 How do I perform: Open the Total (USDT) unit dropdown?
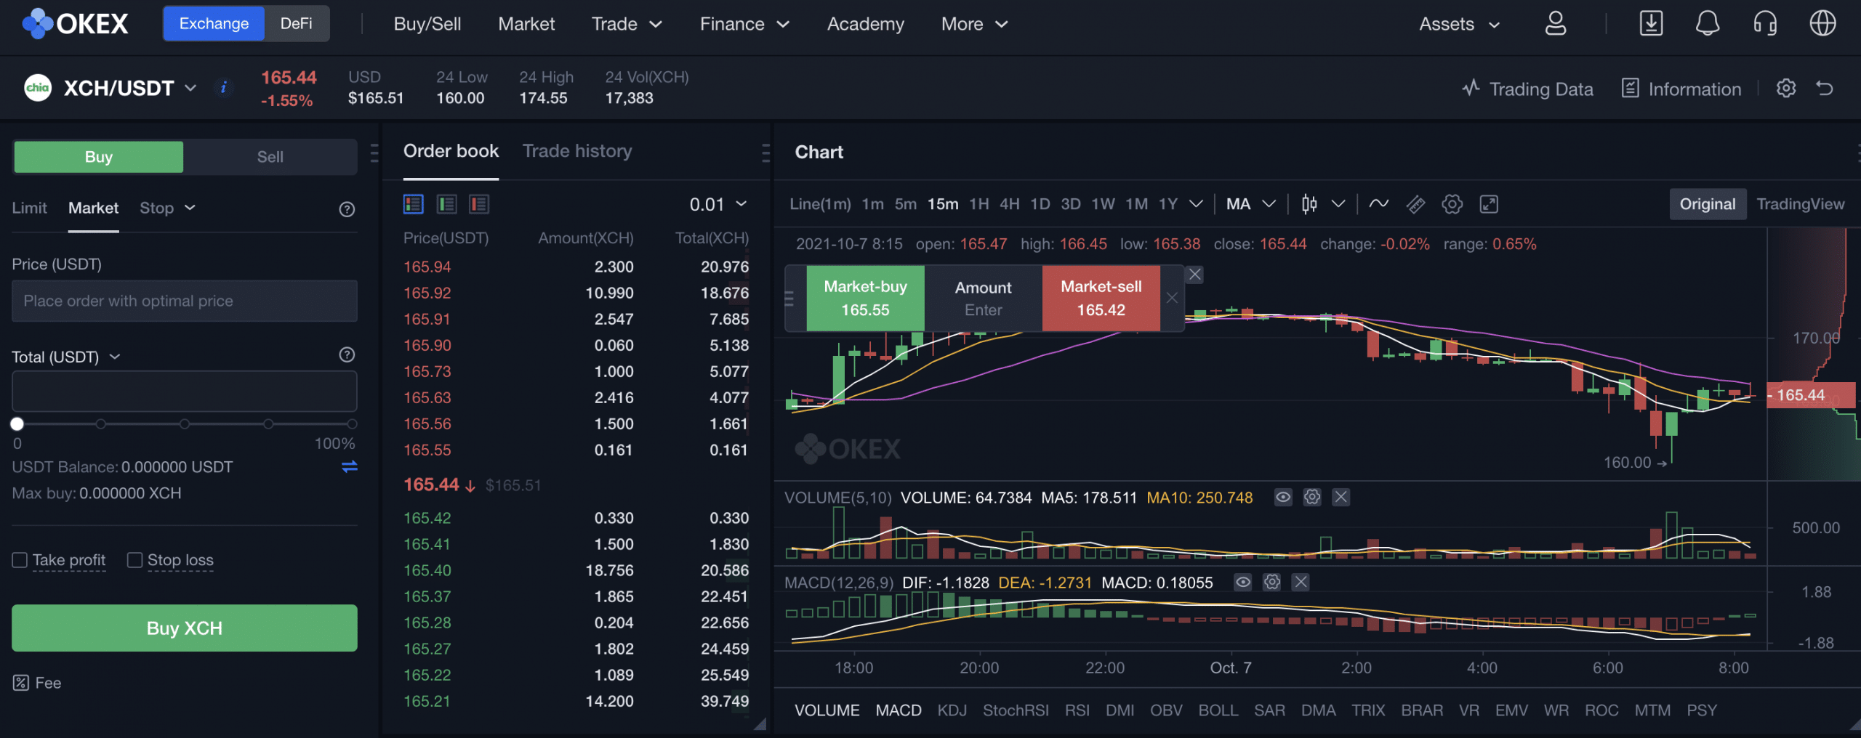point(66,357)
